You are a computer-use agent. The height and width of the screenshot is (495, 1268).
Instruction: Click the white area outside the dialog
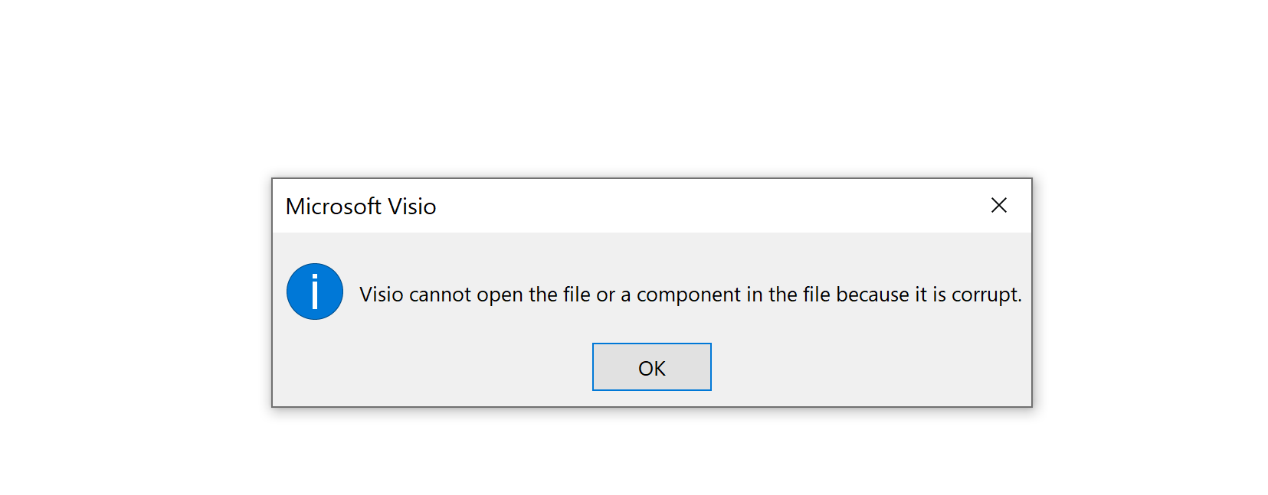click(x=634, y=84)
